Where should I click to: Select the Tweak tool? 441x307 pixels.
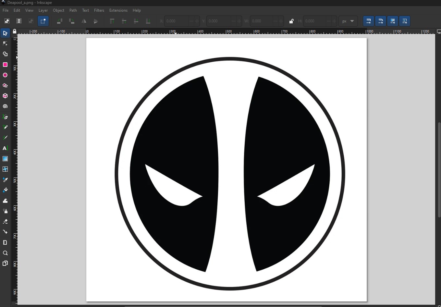(x=5, y=201)
